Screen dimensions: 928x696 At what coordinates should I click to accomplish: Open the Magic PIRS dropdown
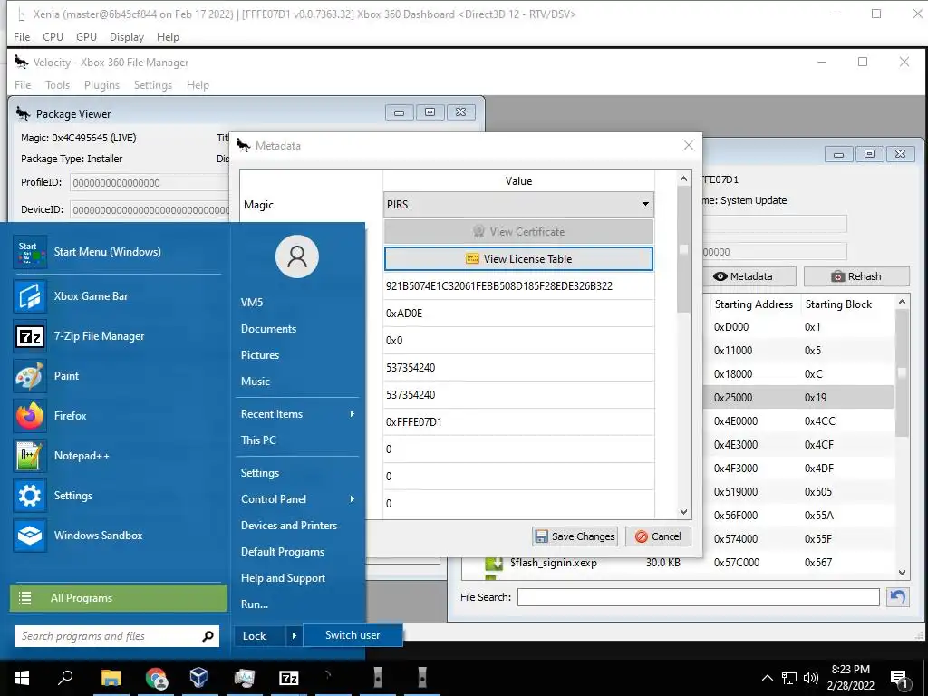point(518,204)
